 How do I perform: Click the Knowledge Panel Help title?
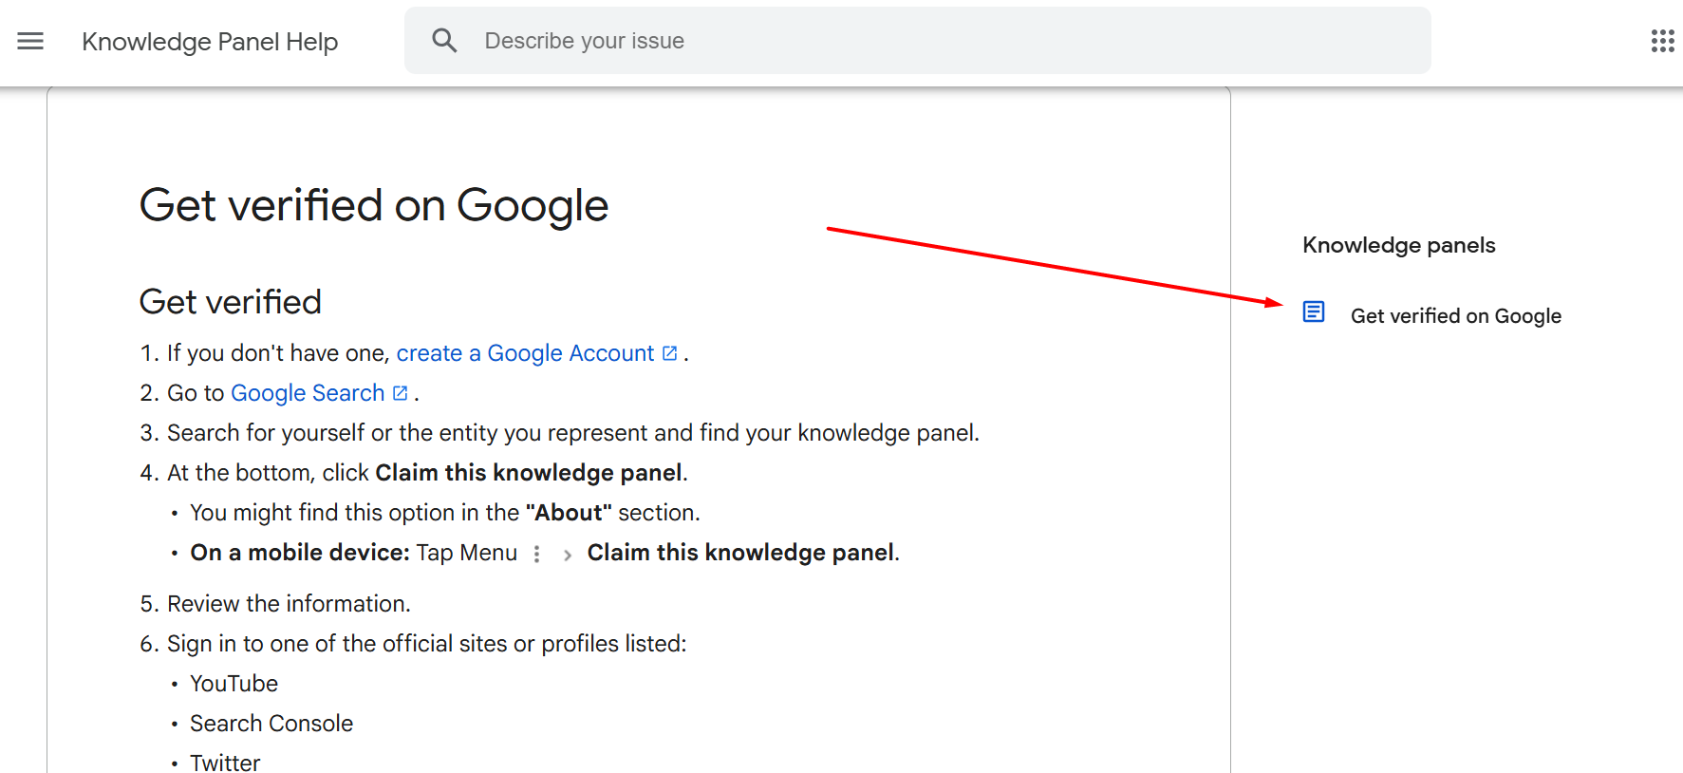(210, 41)
